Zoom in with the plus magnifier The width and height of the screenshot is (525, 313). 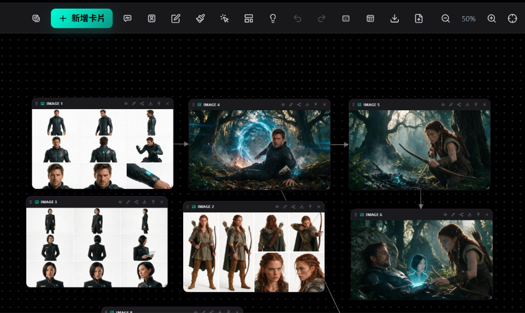(x=492, y=18)
